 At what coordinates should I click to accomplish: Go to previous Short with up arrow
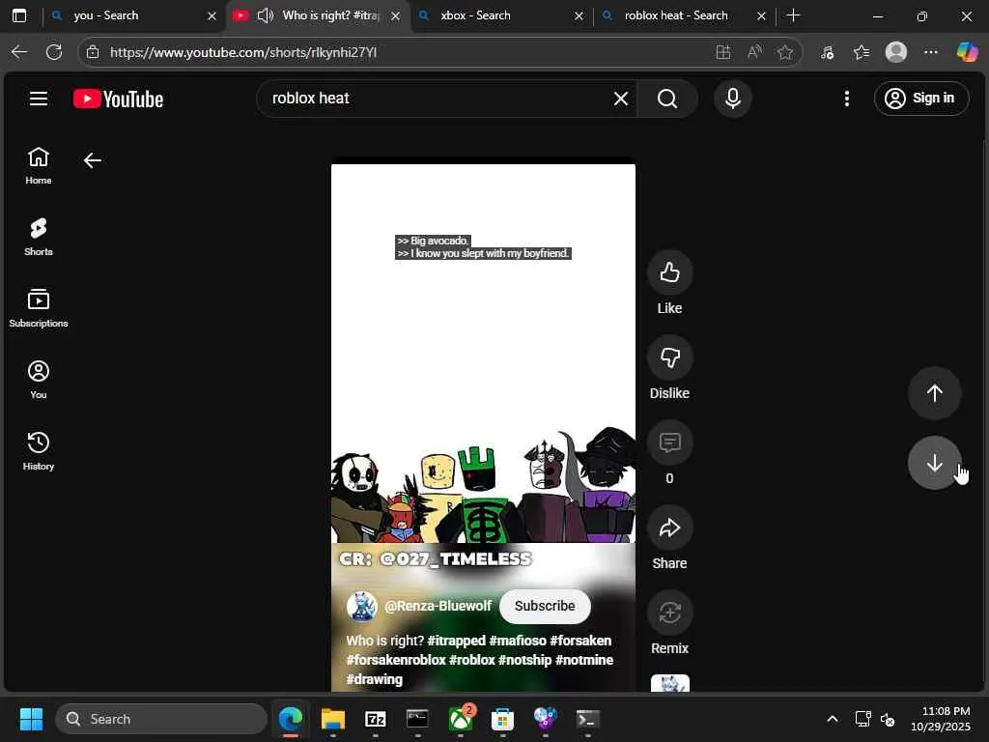click(934, 393)
